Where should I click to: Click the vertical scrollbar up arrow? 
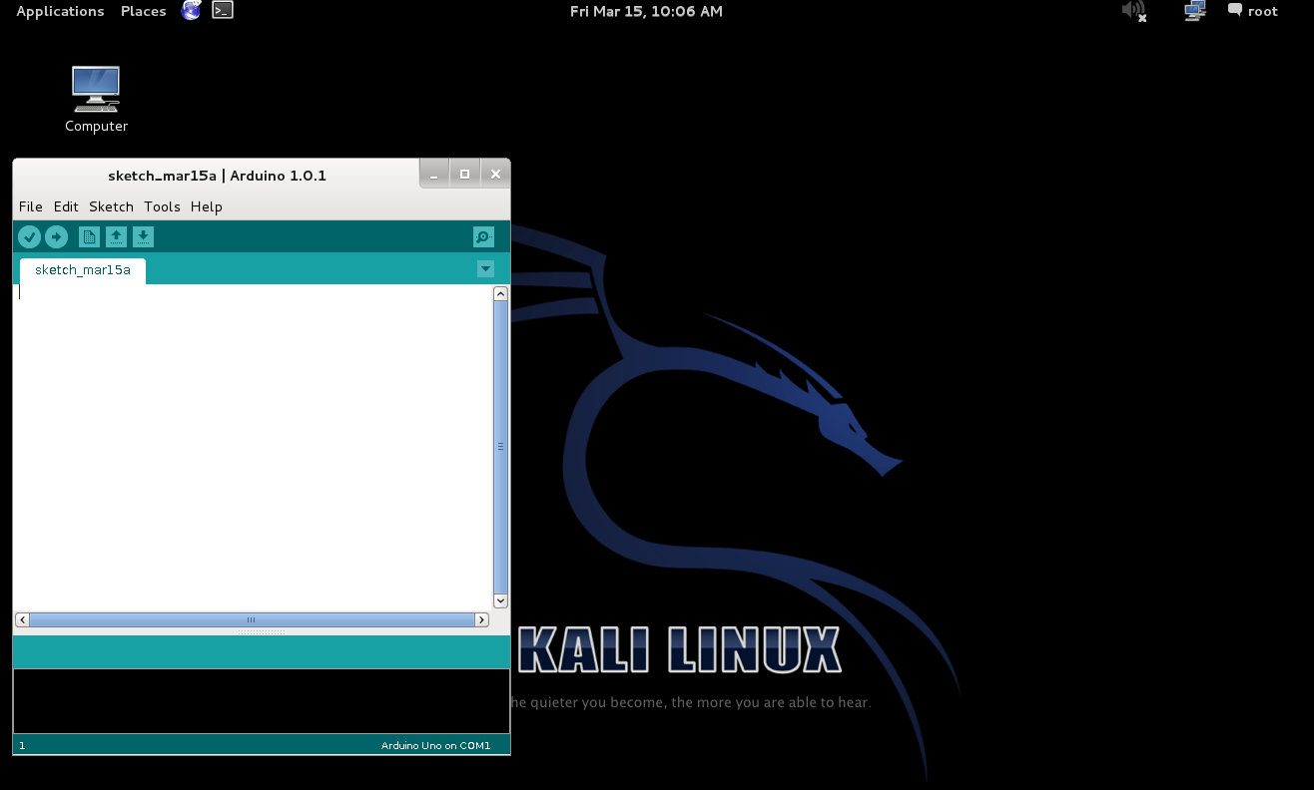click(501, 293)
